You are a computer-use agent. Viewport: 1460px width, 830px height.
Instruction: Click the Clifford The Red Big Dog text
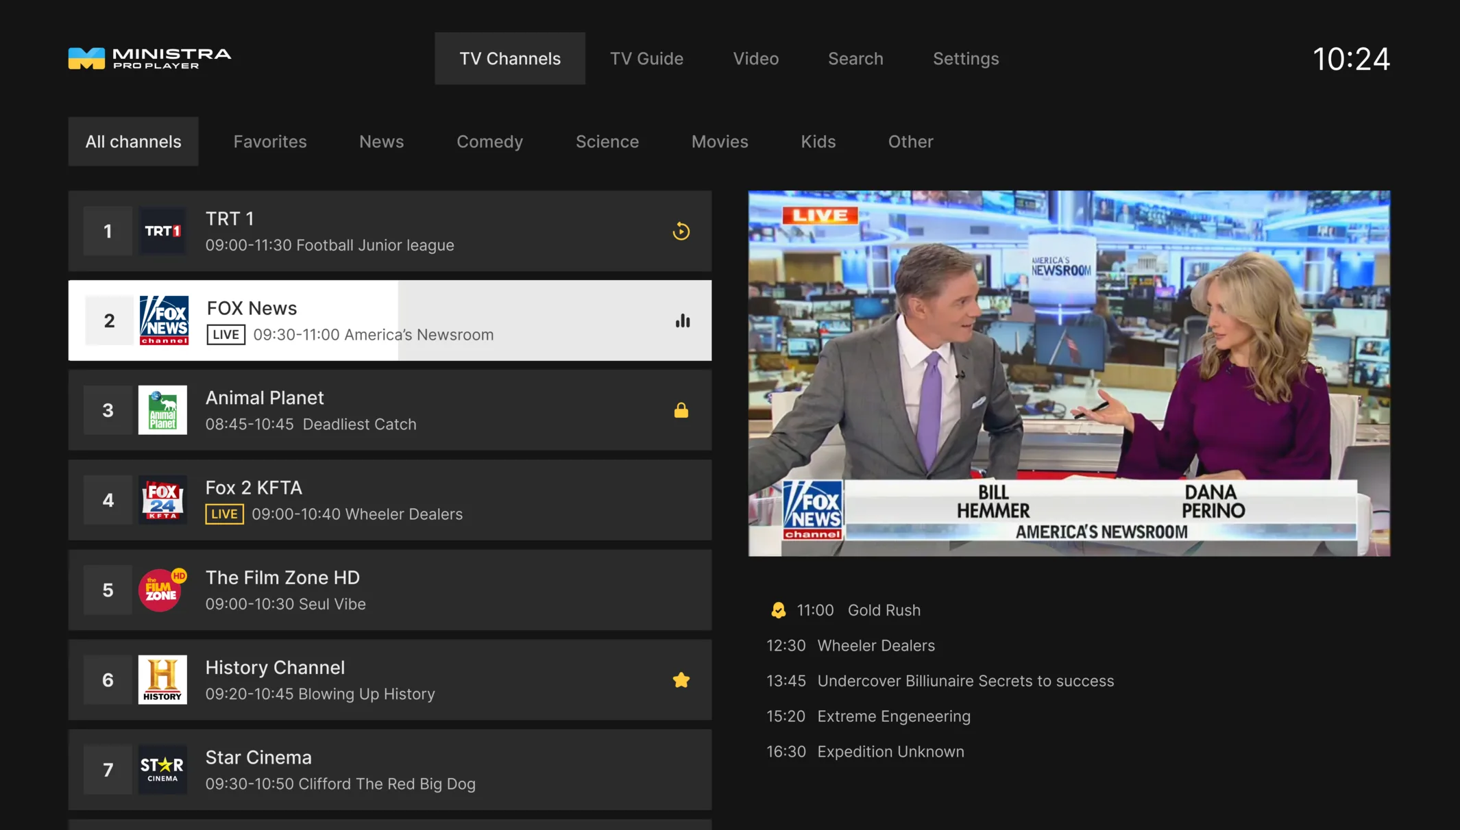(387, 784)
